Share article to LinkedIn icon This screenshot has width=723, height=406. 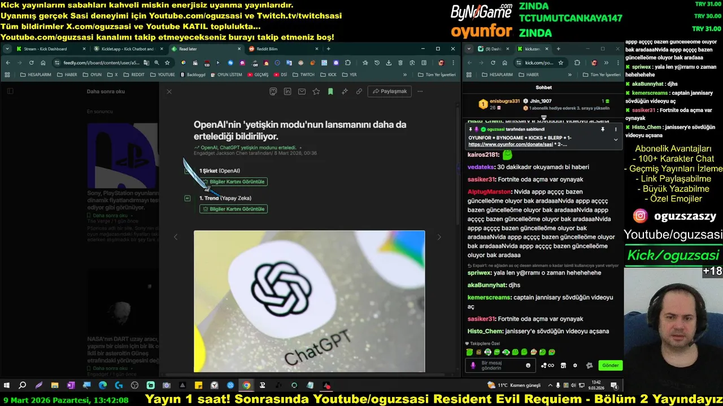[x=288, y=91]
